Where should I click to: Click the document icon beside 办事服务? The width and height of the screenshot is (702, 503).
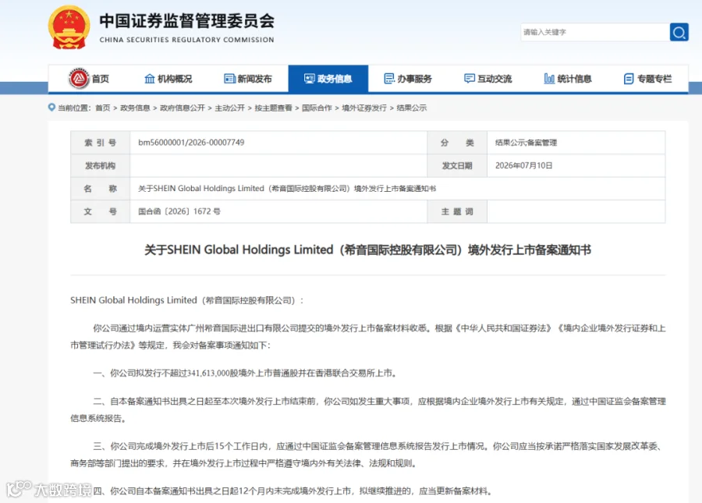389,79
